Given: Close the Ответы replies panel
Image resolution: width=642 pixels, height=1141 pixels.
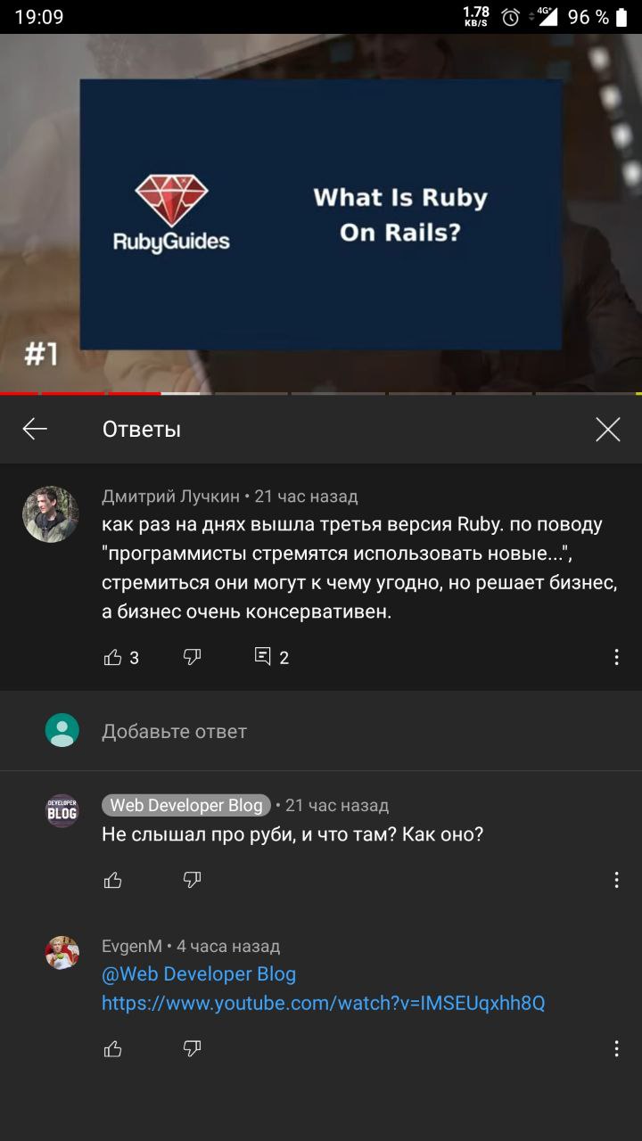Looking at the screenshot, I should point(608,430).
